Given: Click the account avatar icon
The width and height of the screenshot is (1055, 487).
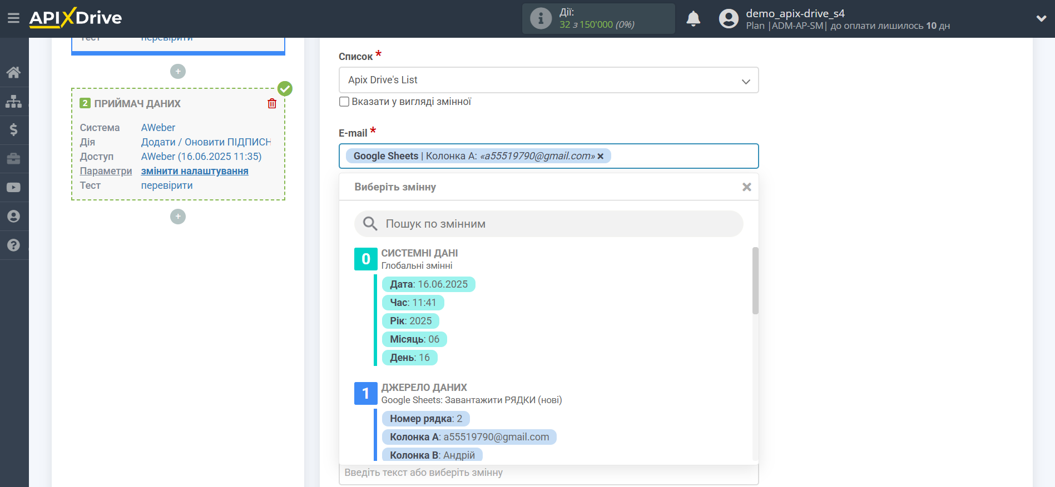Looking at the screenshot, I should click(729, 19).
